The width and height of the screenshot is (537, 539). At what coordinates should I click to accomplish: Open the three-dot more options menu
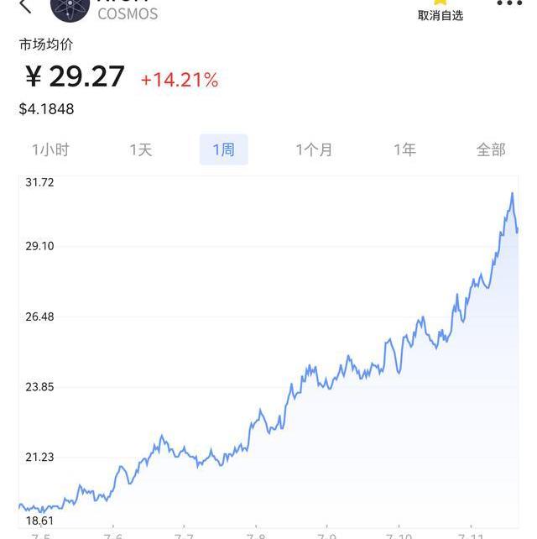[509, 3]
